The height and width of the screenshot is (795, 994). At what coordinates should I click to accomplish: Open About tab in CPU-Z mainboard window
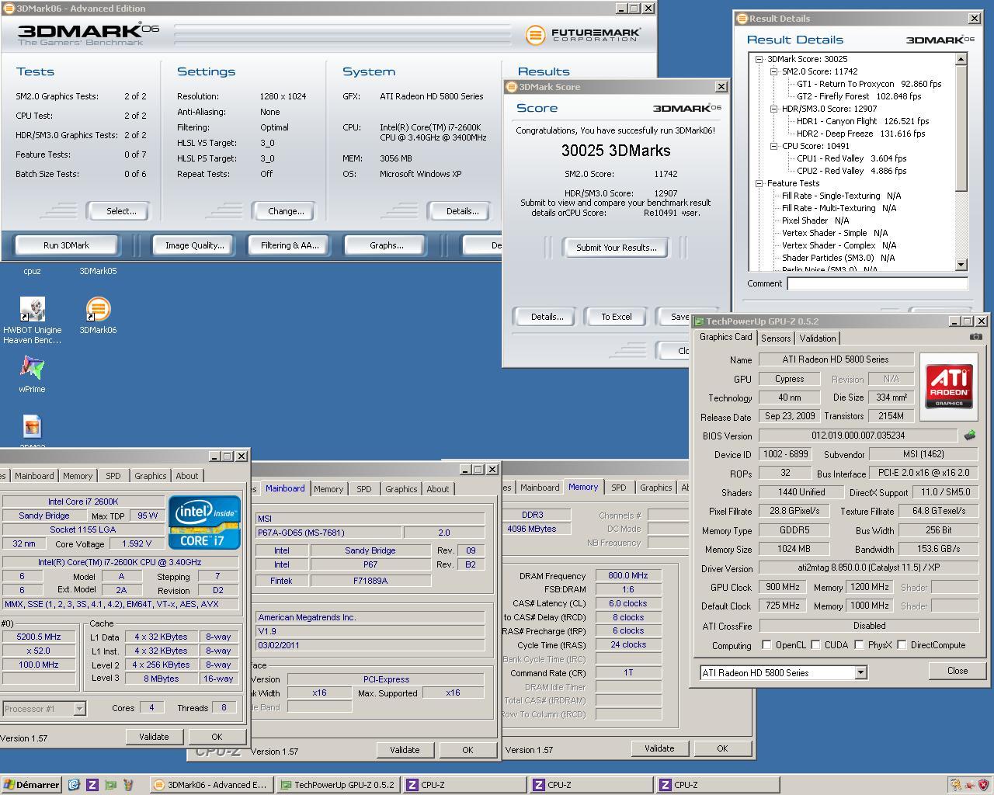pyautogui.click(x=437, y=489)
